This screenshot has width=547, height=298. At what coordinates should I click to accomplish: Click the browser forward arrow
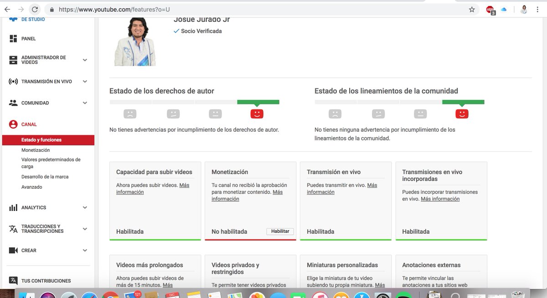21,9
